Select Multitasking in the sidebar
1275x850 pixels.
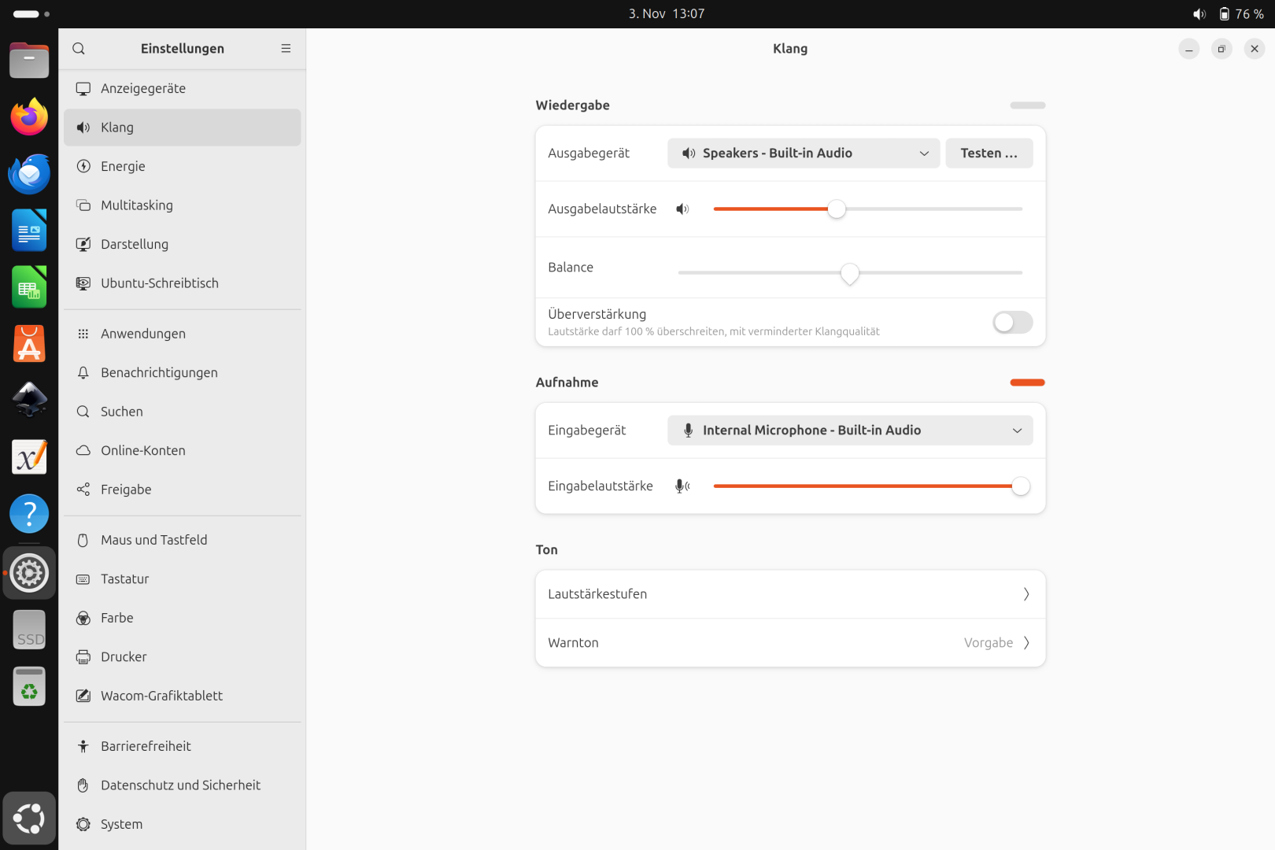tap(183, 205)
